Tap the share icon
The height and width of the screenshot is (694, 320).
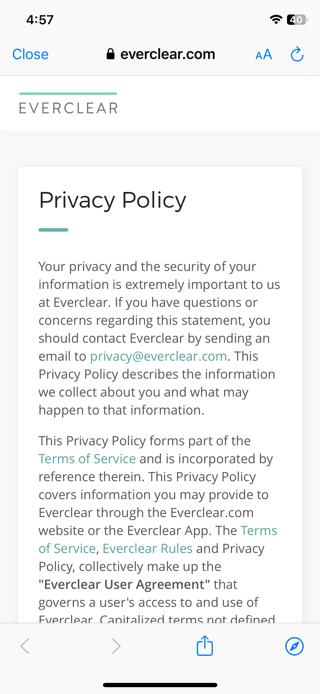click(205, 646)
